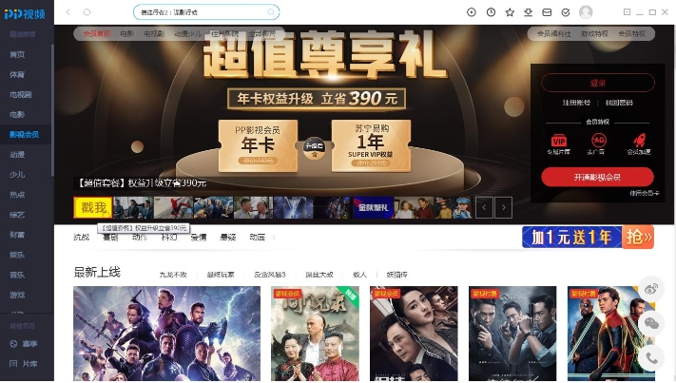The width and height of the screenshot is (676, 383).
Task: Click the search magnifier icon
Action: point(271,12)
